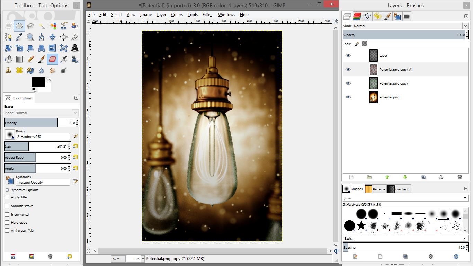
Task: Pick the Free Select lasso tool
Action: (30, 26)
